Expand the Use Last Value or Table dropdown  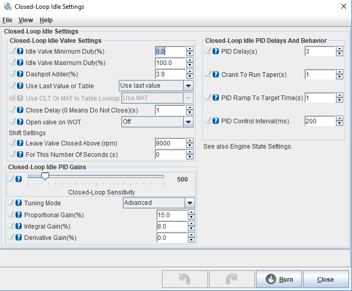pyautogui.click(x=188, y=86)
